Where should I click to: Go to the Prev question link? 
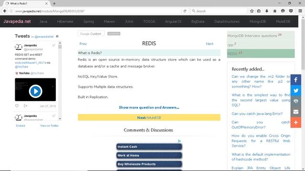83,44
